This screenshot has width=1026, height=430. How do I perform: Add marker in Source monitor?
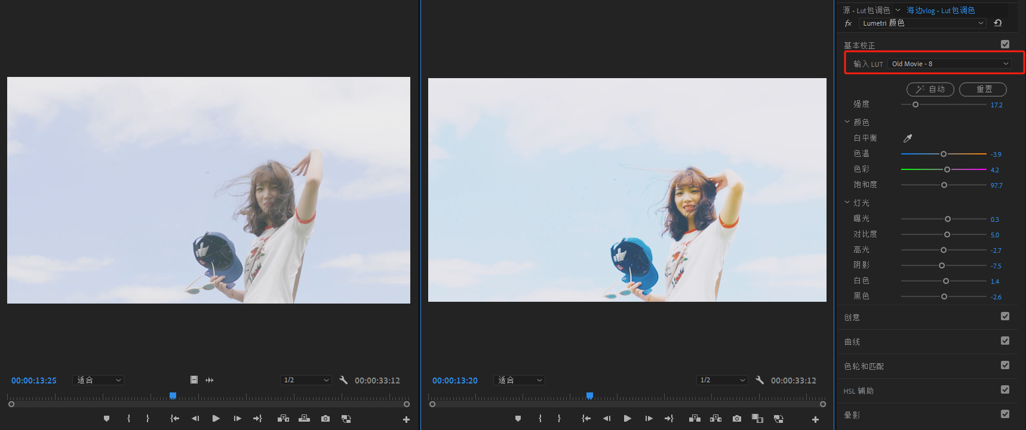106,419
